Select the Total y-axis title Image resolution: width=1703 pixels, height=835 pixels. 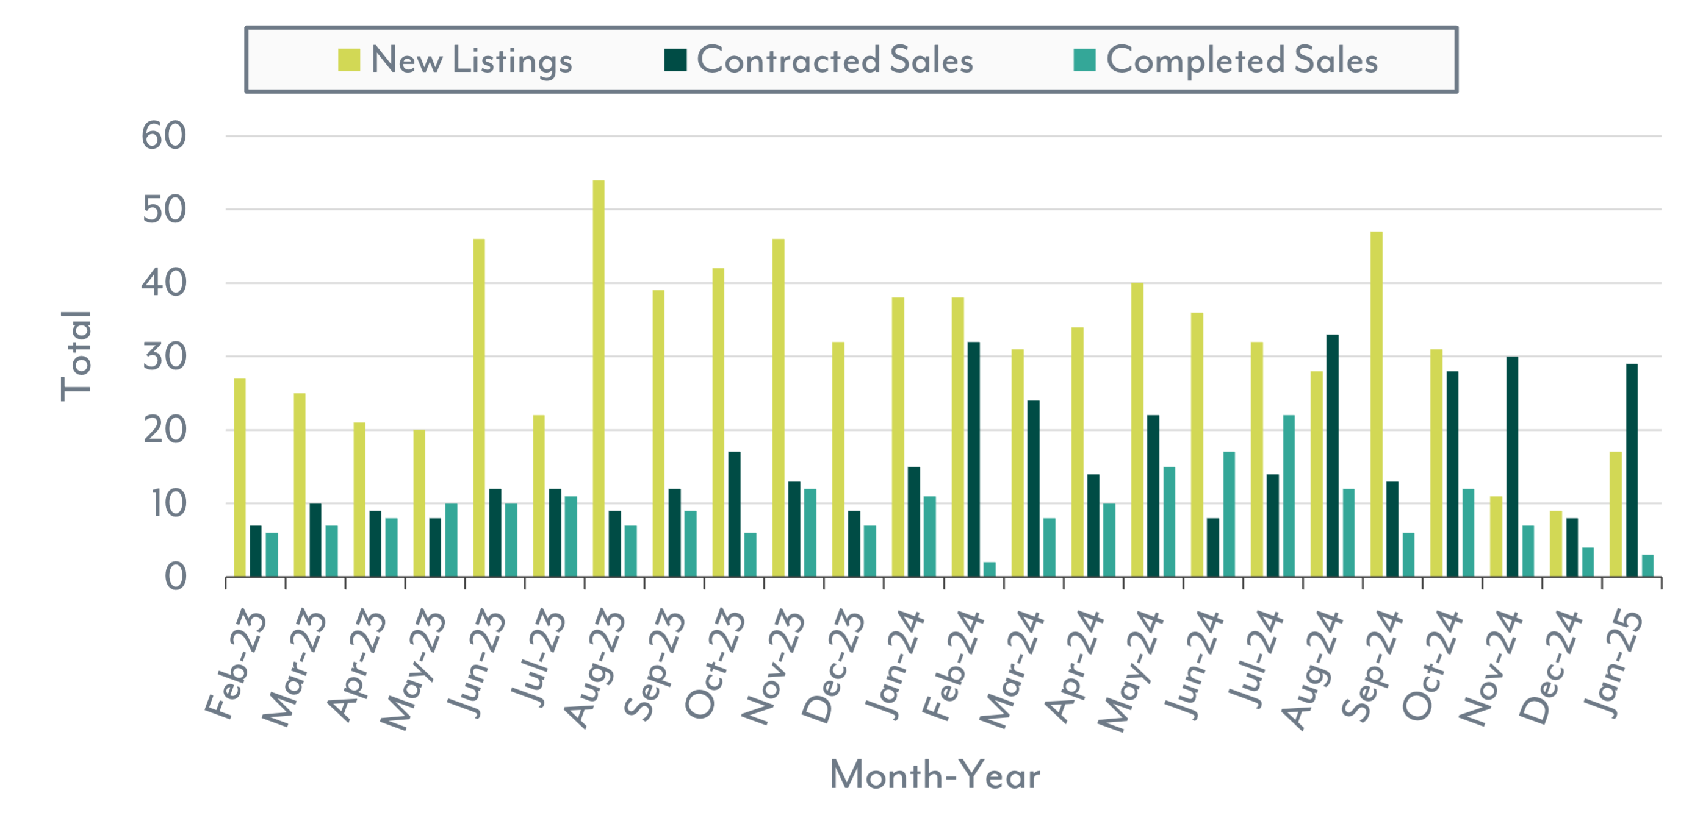pos(76,355)
